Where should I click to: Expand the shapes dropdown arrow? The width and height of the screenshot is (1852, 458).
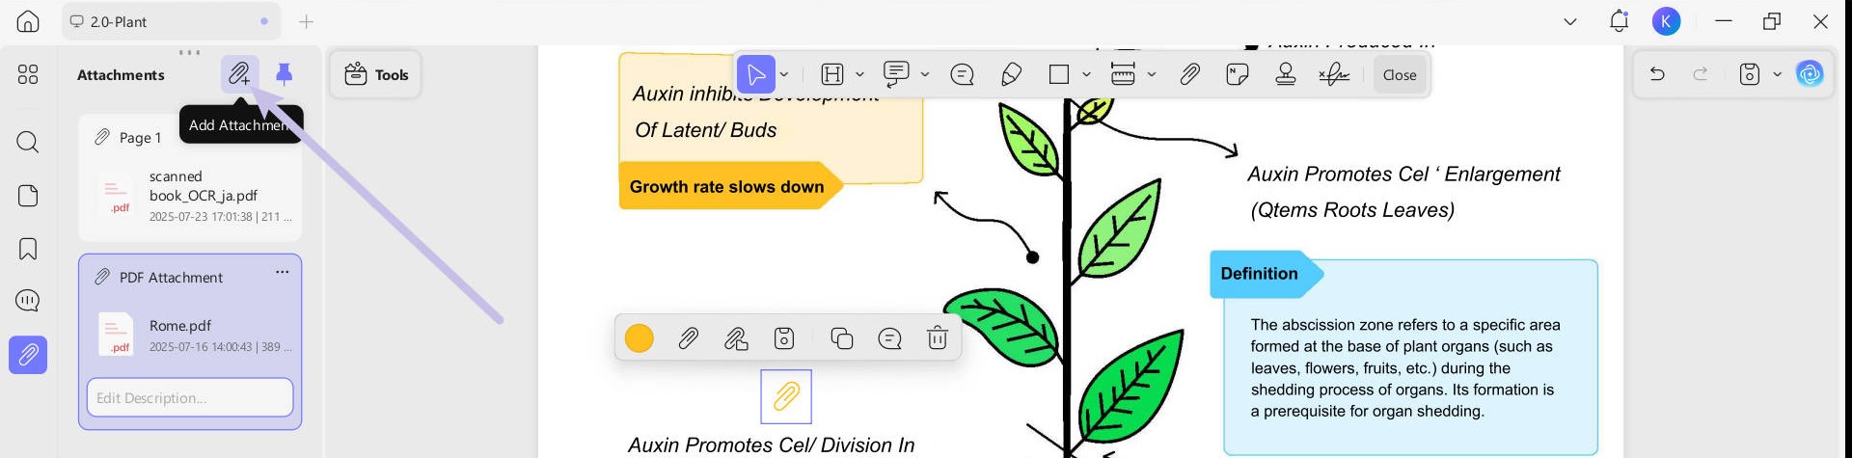coord(1086,74)
